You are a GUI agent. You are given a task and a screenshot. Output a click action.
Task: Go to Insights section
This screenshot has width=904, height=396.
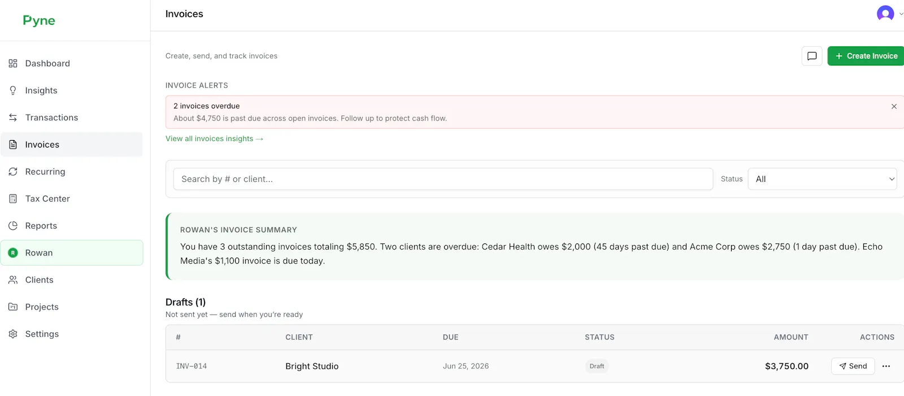[x=72, y=90]
